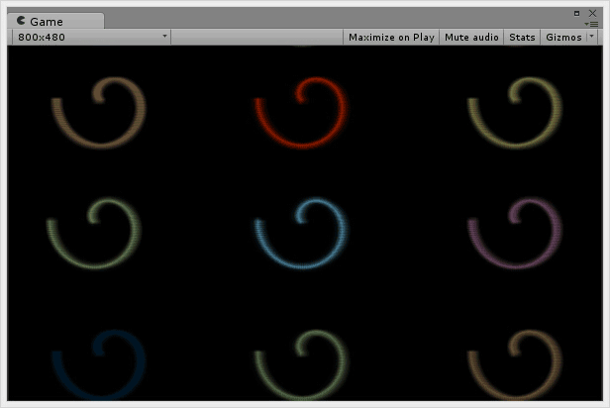Toggle Maximize on Play
The width and height of the screenshot is (610, 408).
click(x=391, y=38)
